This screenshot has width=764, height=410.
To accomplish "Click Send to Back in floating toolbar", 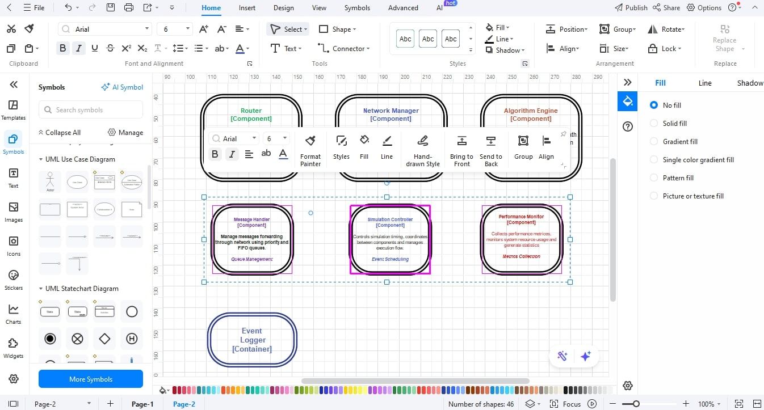I will (491, 150).
